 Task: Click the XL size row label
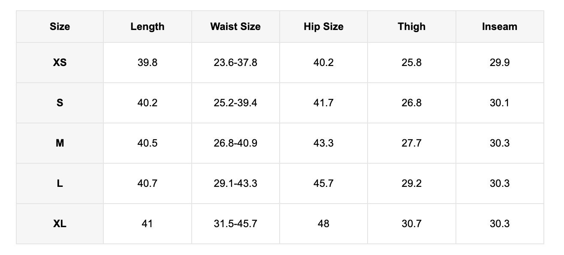coord(60,224)
